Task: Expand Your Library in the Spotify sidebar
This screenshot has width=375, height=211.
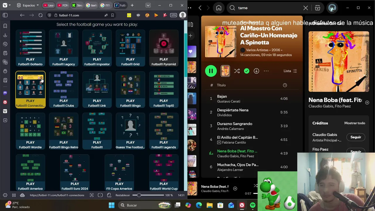Action: click(190, 25)
